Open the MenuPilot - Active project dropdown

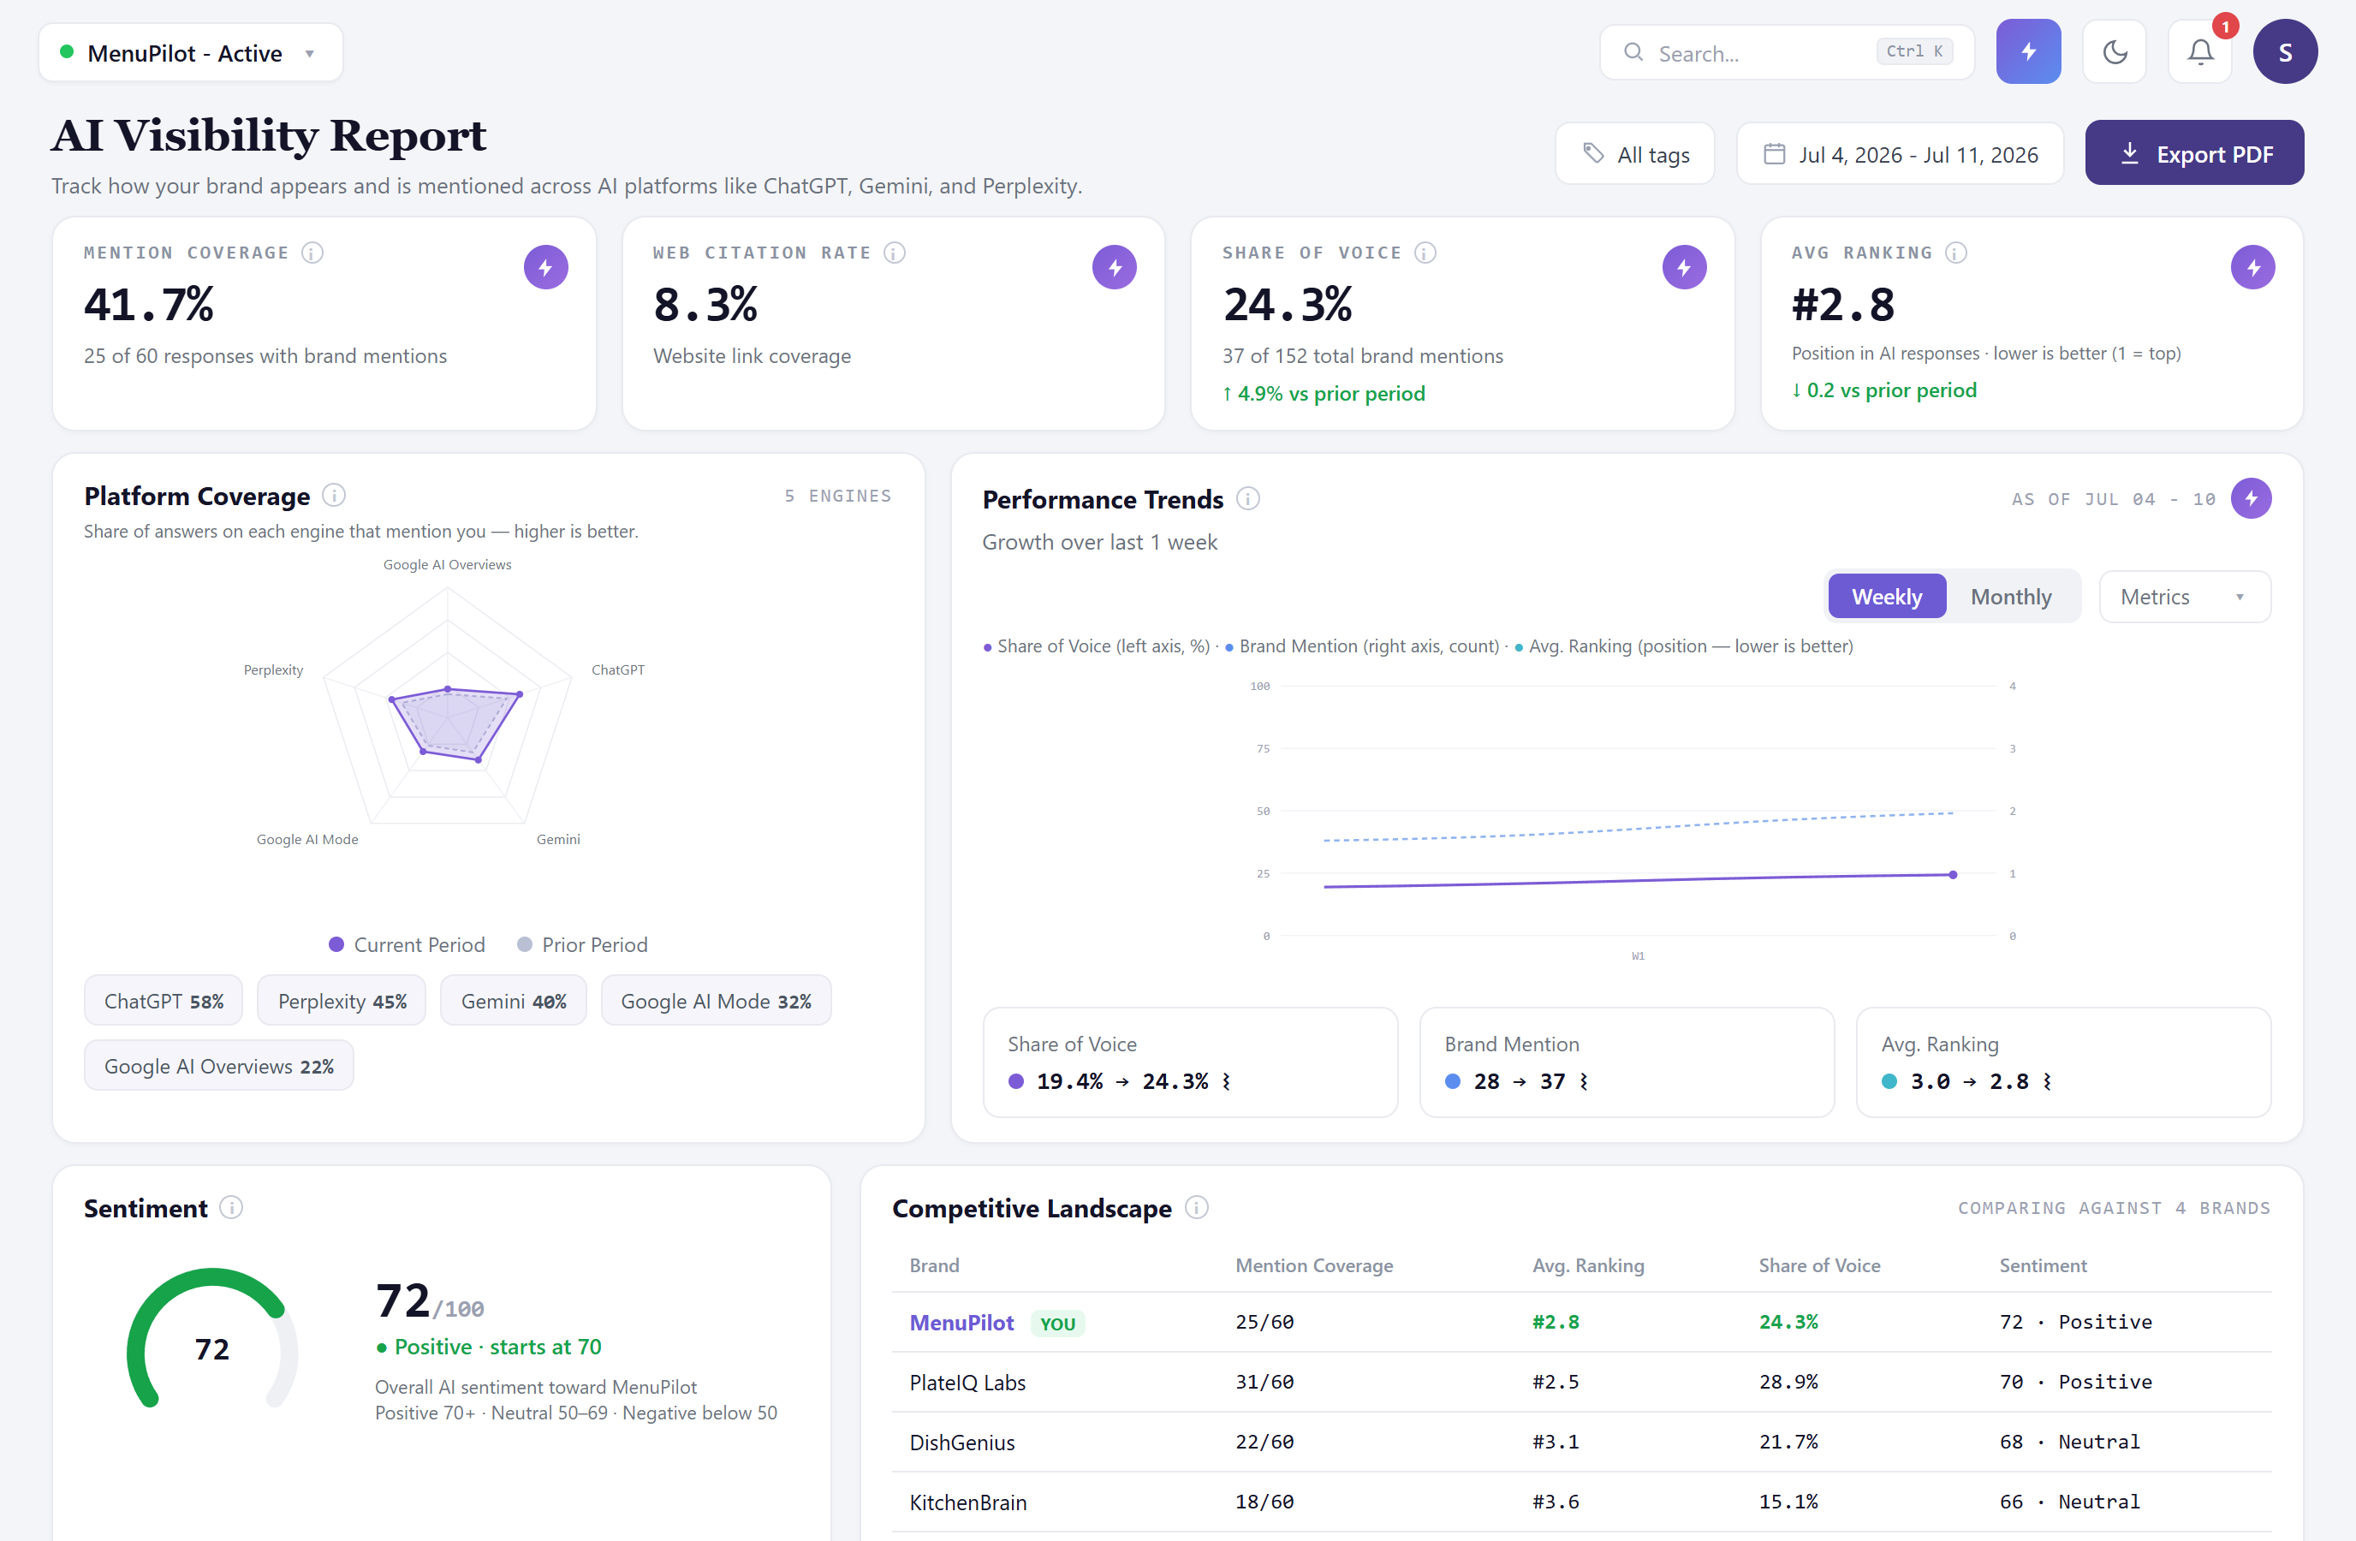191,52
